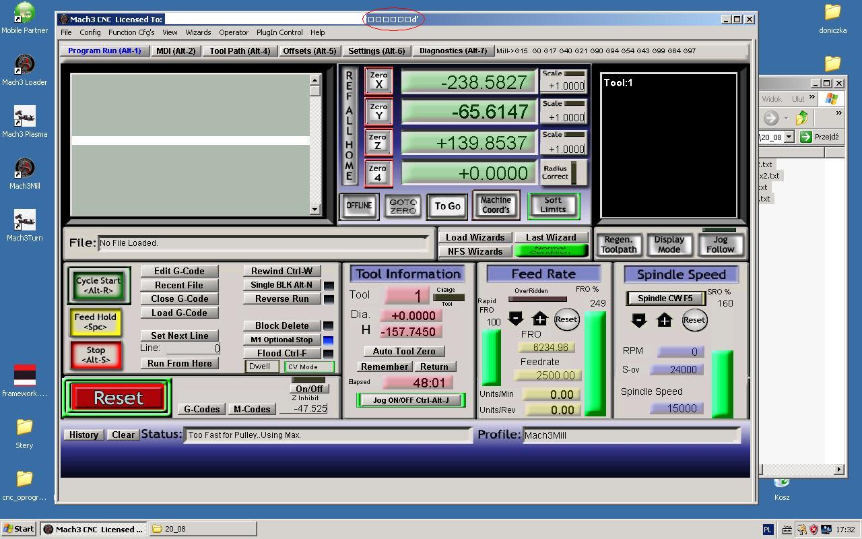Zero axis 4 DRO
862x539 pixels.
click(378, 173)
